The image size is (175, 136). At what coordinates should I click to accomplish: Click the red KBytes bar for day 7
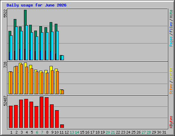click(41, 112)
